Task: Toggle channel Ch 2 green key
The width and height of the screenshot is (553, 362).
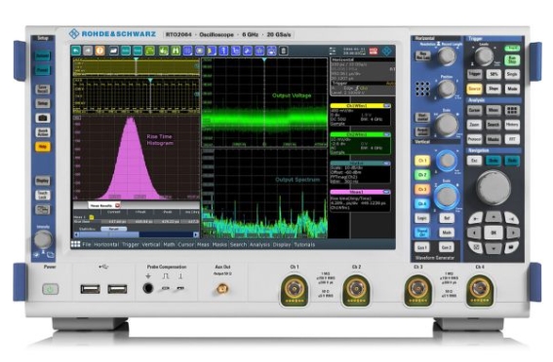Action: (422, 175)
